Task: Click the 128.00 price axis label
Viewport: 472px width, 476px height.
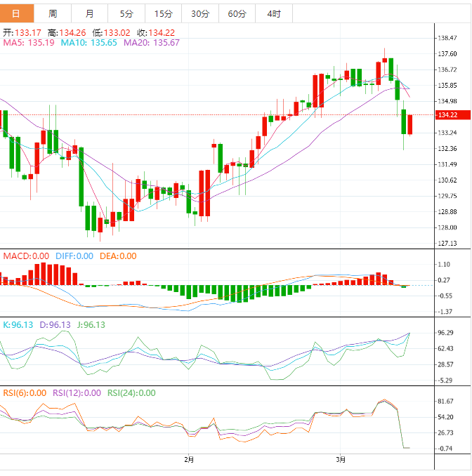Action: click(447, 227)
